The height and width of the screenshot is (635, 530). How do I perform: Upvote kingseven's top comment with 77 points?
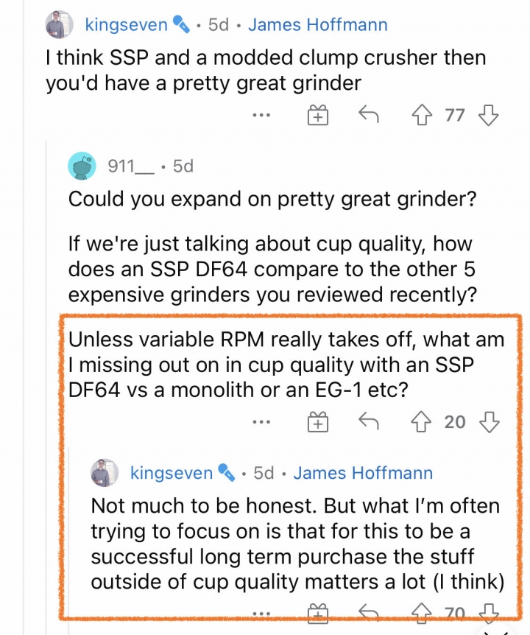(x=422, y=115)
